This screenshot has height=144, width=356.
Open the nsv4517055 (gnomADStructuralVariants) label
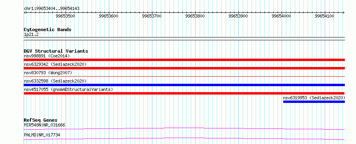click(68, 89)
